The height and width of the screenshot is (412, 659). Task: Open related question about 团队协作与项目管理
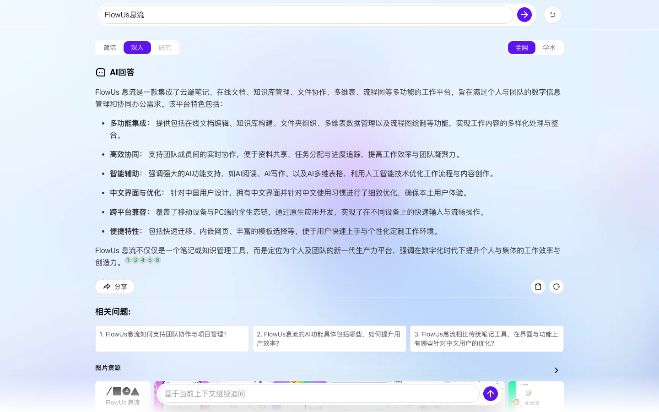click(172, 339)
